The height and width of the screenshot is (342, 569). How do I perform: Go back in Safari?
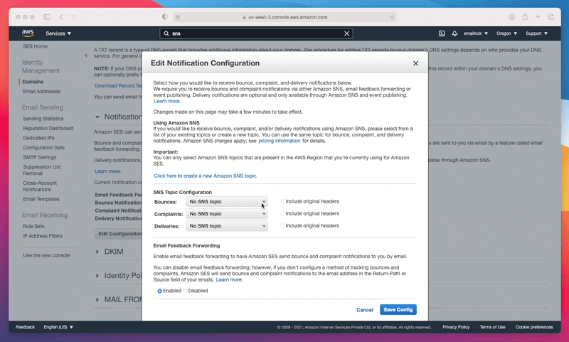(61, 16)
